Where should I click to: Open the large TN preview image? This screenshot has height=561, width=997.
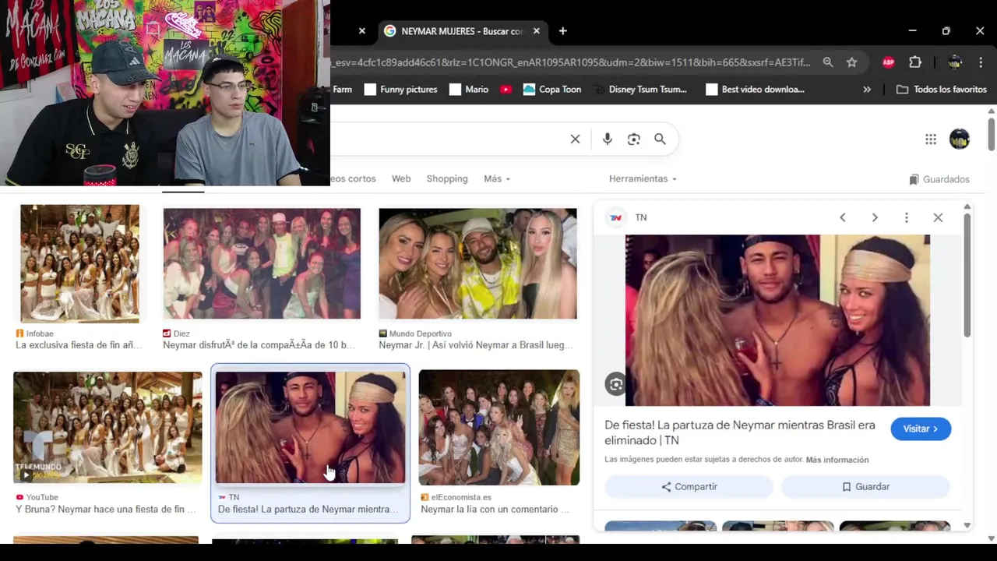[x=777, y=320]
